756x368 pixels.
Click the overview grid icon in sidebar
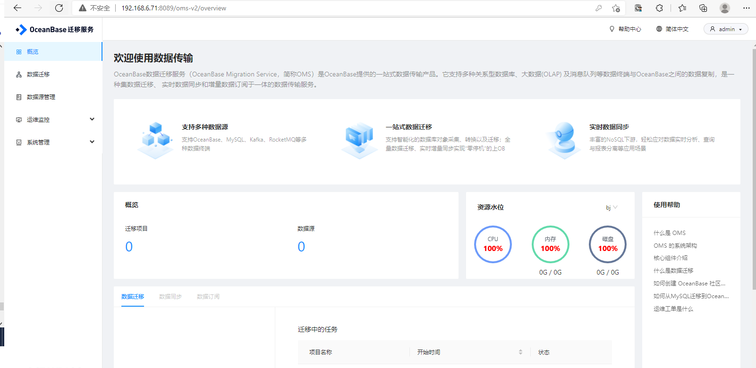19,52
